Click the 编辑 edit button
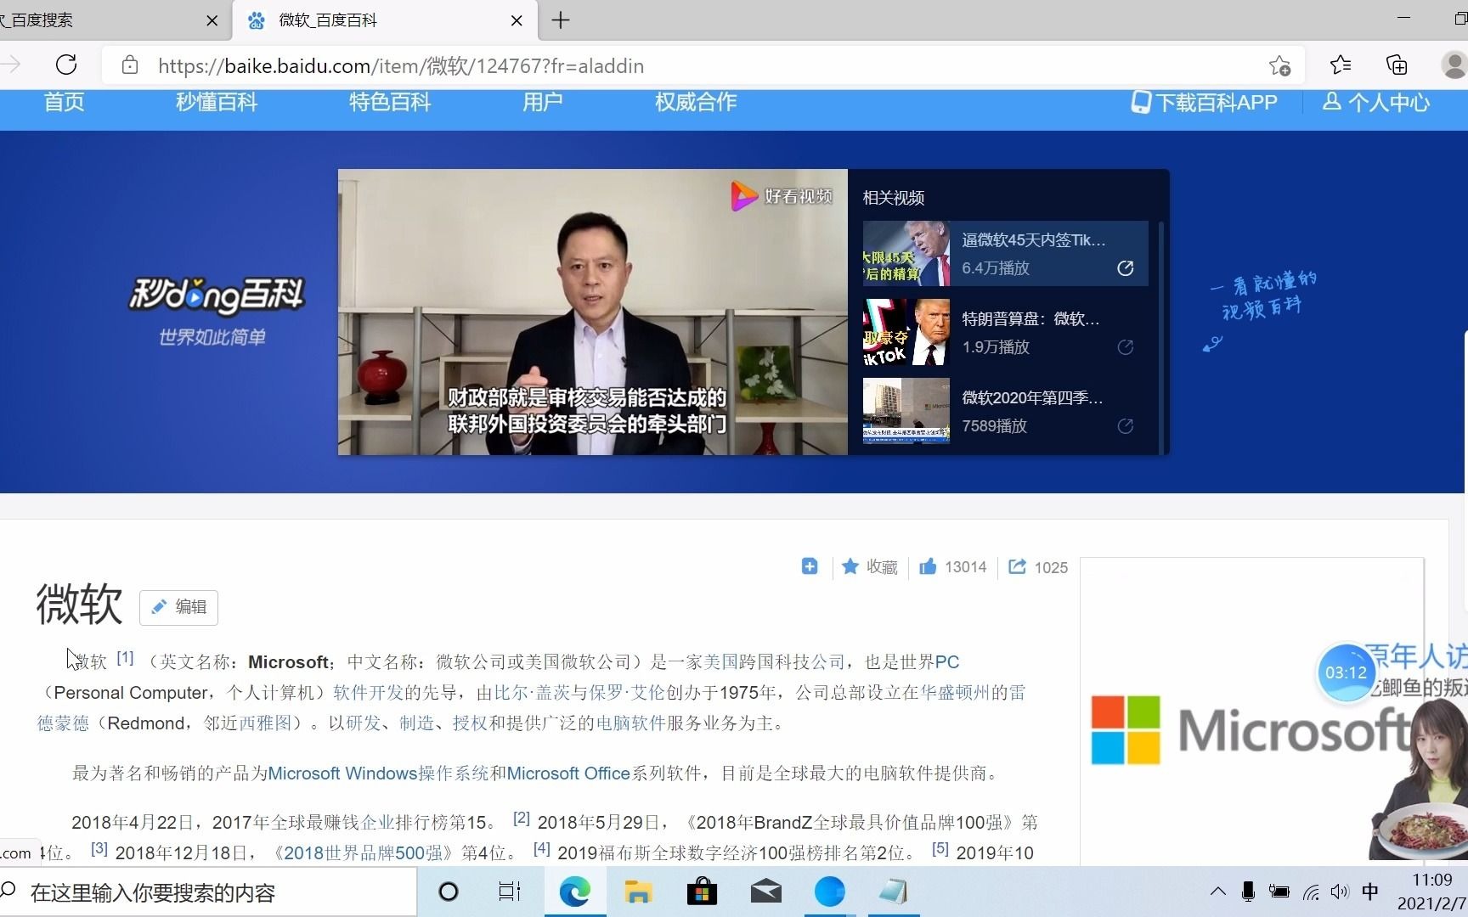1468x917 pixels. (179, 607)
